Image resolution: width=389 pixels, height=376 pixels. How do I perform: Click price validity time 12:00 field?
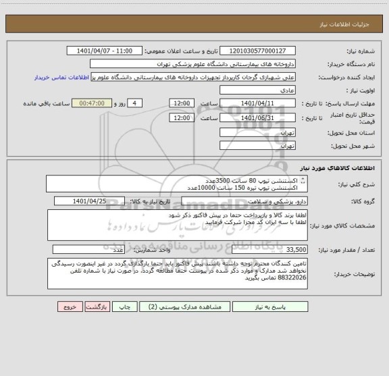pyautogui.click(x=182, y=118)
